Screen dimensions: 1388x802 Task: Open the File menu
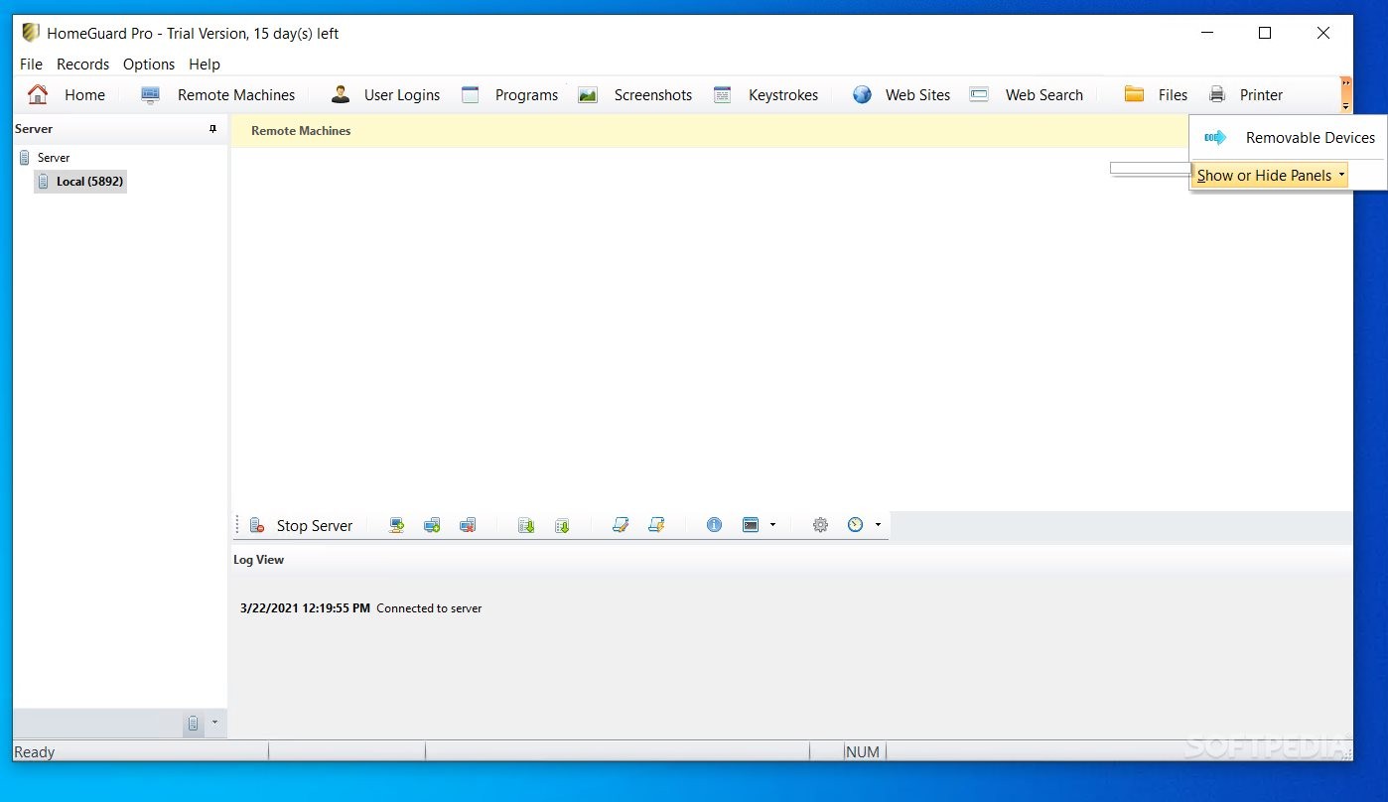(x=32, y=65)
